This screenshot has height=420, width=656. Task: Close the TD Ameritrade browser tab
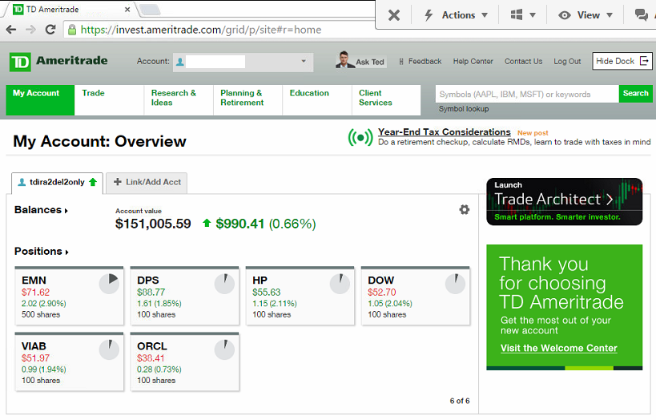(127, 9)
